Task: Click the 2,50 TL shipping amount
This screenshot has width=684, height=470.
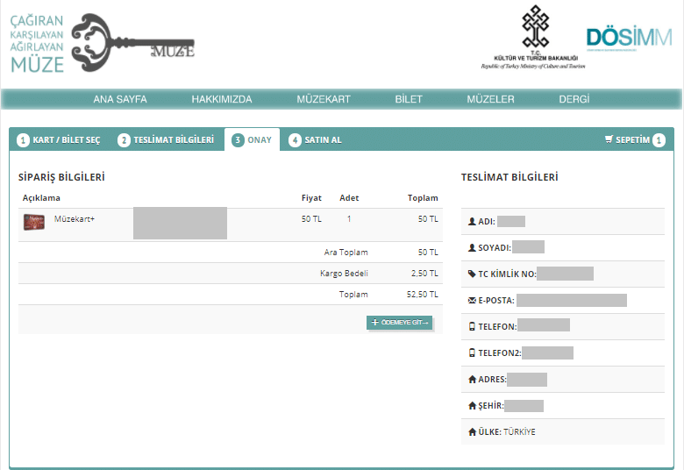Action: pos(424,274)
